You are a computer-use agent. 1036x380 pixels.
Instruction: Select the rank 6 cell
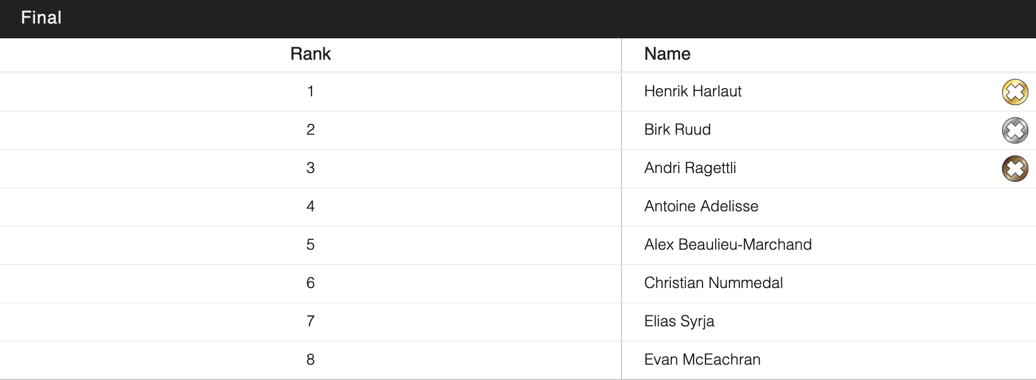click(310, 283)
